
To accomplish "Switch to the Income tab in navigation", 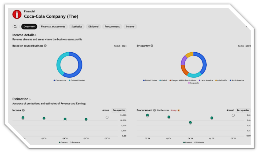I will [130, 27].
